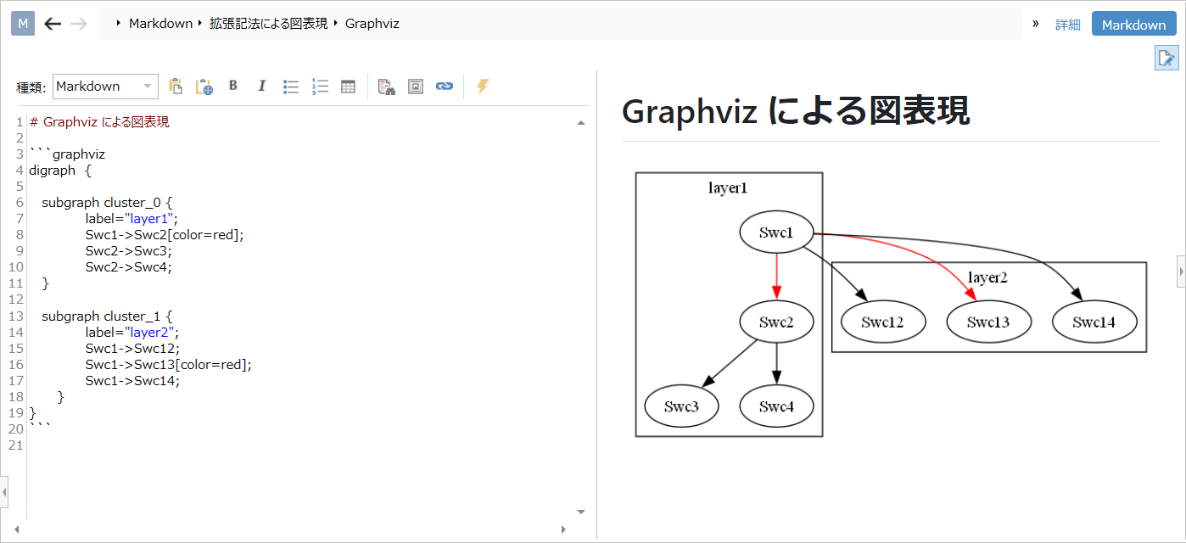Click the Swc4 node in the graph
This screenshot has width=1186, height=543.
[776, 406]
